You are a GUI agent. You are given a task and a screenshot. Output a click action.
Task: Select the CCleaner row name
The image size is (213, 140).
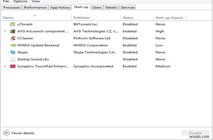25,38
